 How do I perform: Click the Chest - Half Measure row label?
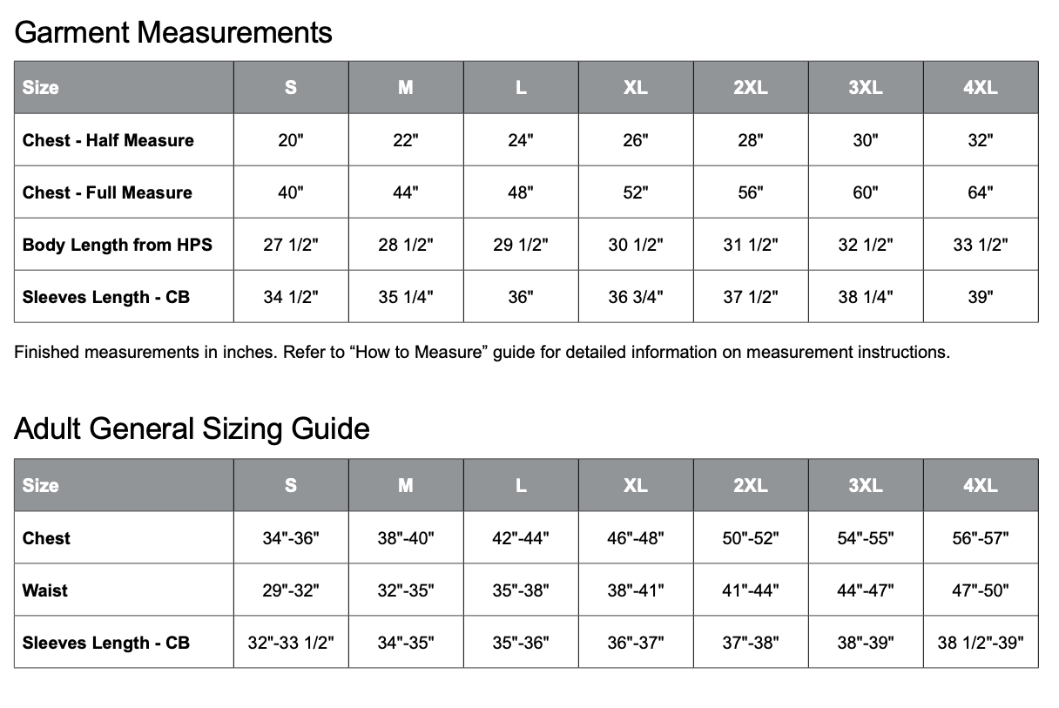coord(108,140)
